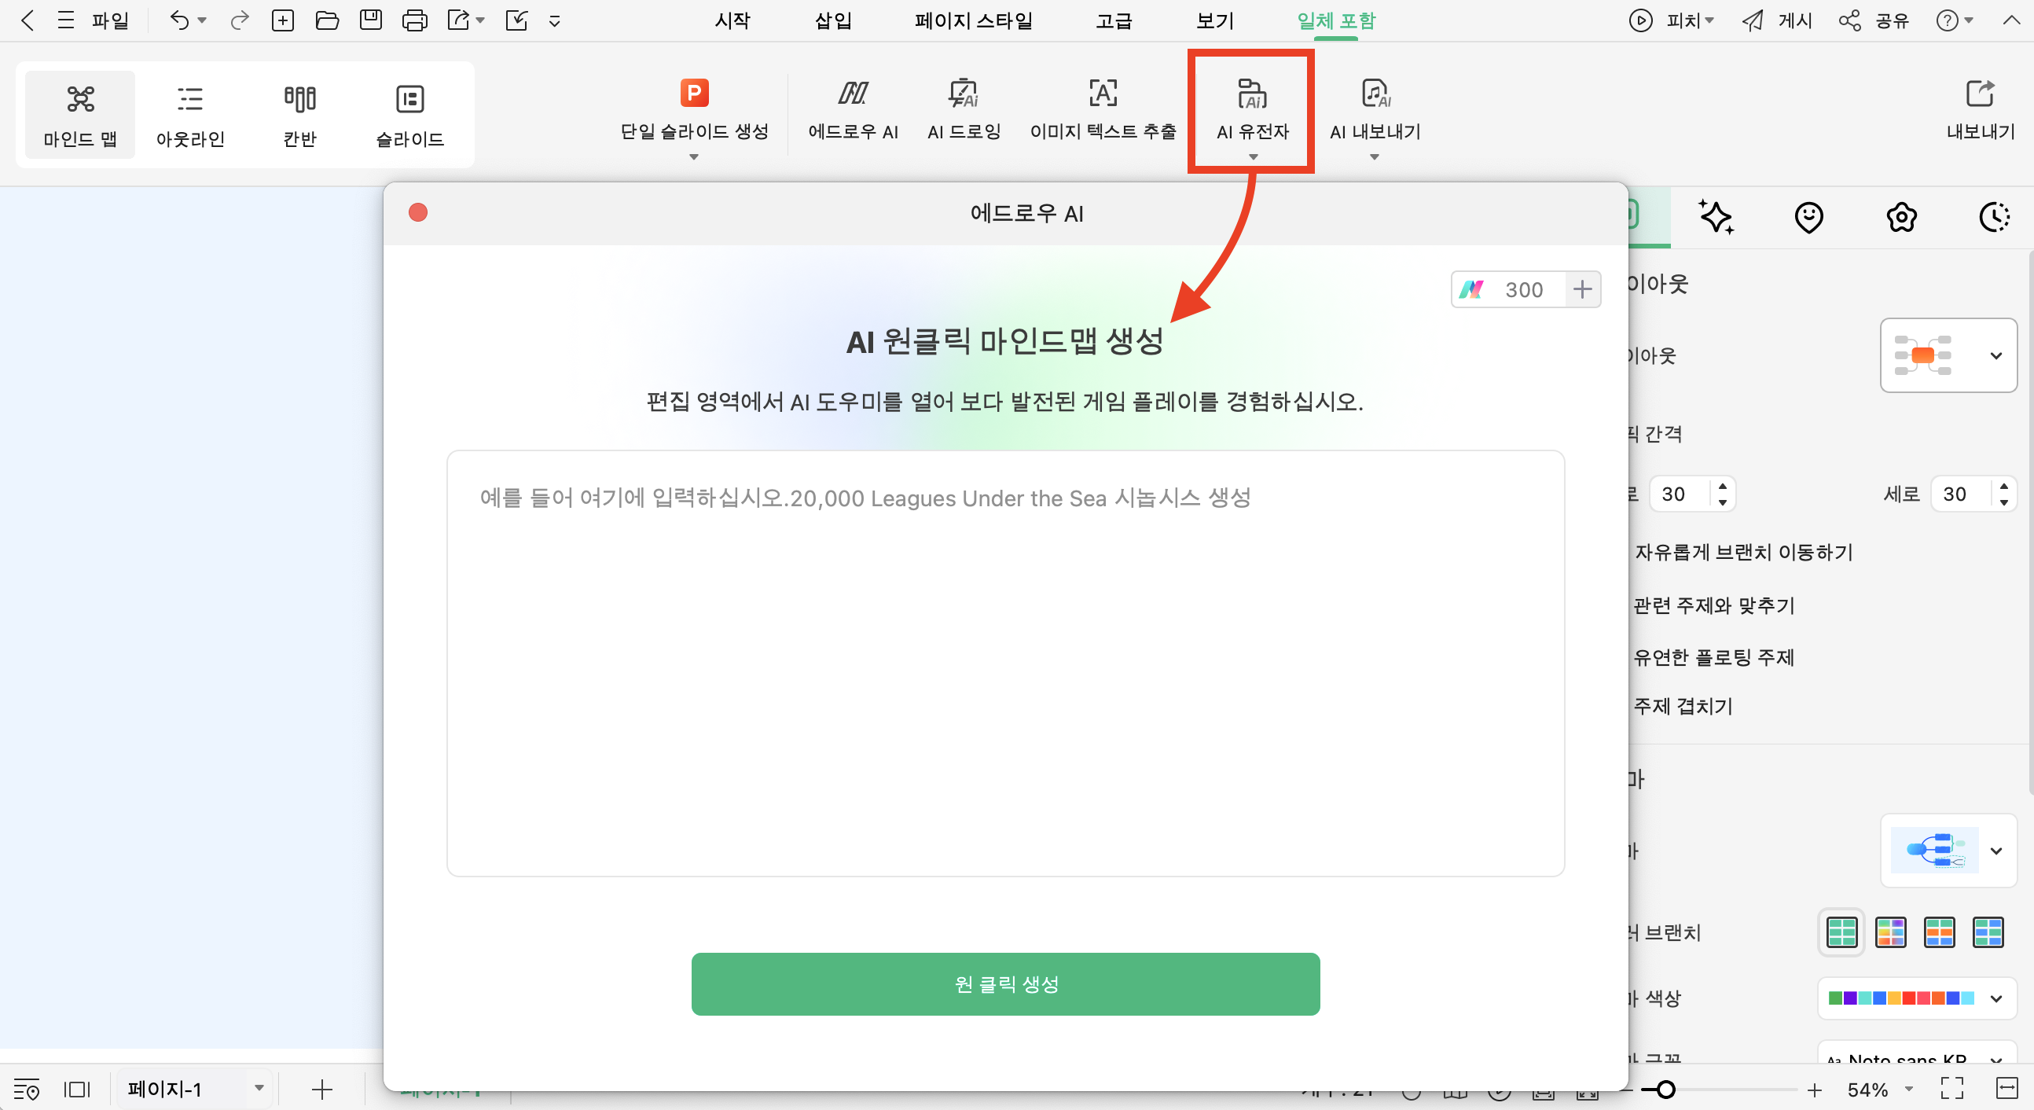Add a new page with the plus button
Image resolution: width=2034 pixels, height=1110 pixels.
[321, 1090]
